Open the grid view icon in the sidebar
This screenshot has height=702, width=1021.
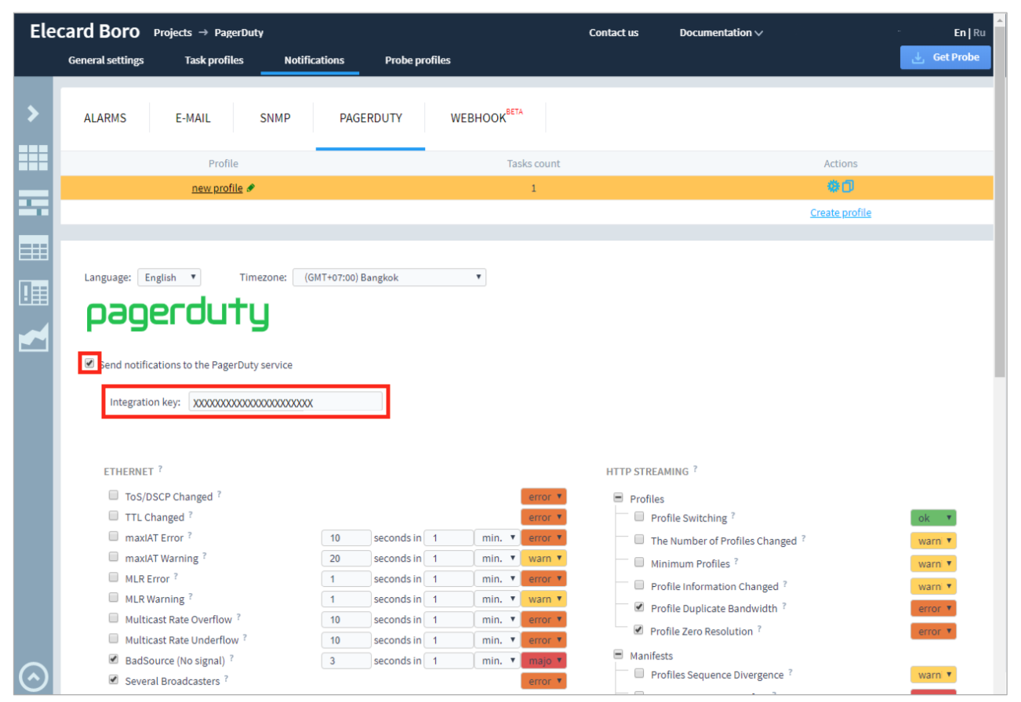coord(33,157)
